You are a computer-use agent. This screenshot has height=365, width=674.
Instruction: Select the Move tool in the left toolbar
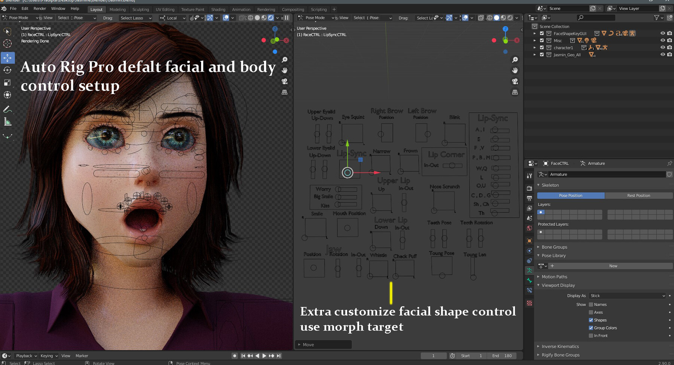click(x=7, y=58)
